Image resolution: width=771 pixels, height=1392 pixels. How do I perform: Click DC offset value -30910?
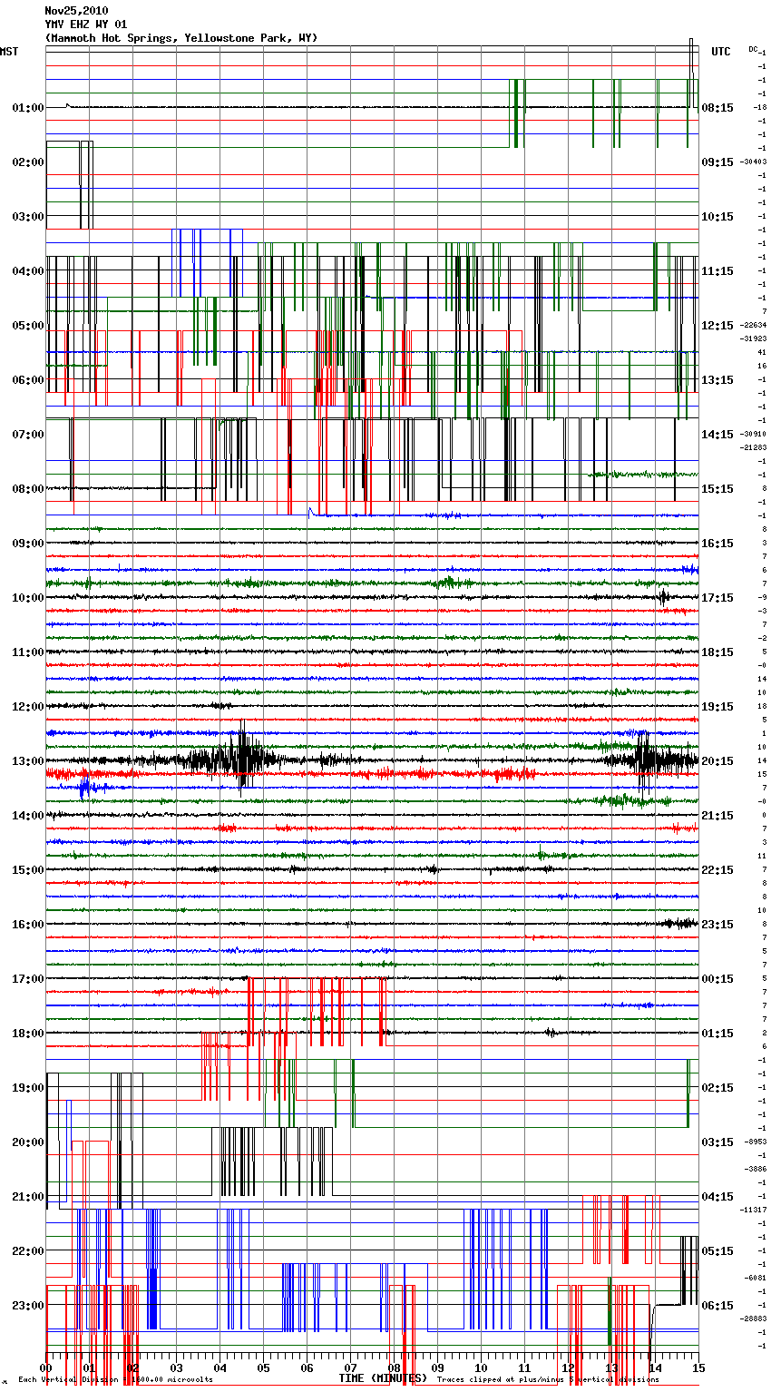(x=754, y=434)
